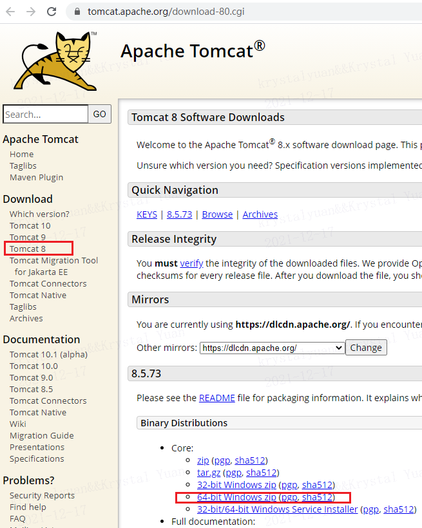Open Tomcat 8.5 documentation

pos(32,390)
